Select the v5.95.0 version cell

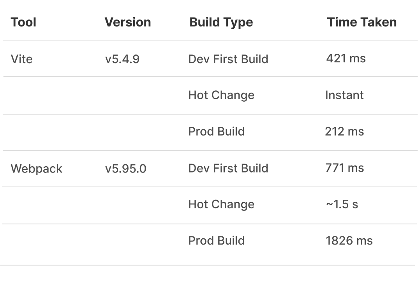[126, 169]
